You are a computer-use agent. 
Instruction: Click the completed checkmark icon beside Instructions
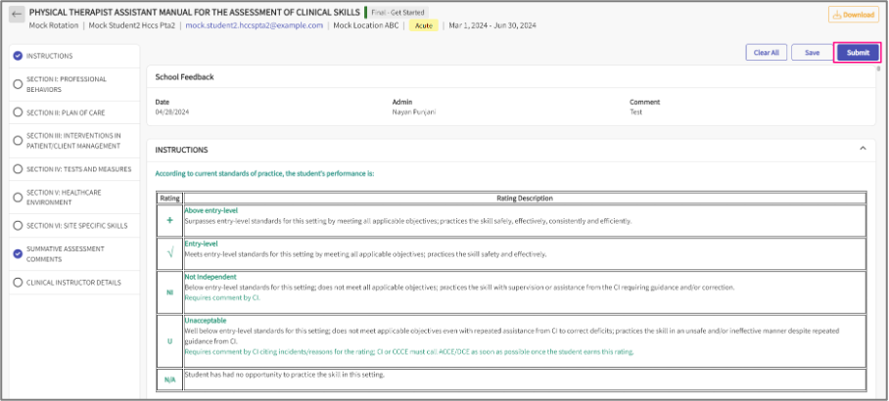pyautogui.click(x=18, y=56)
